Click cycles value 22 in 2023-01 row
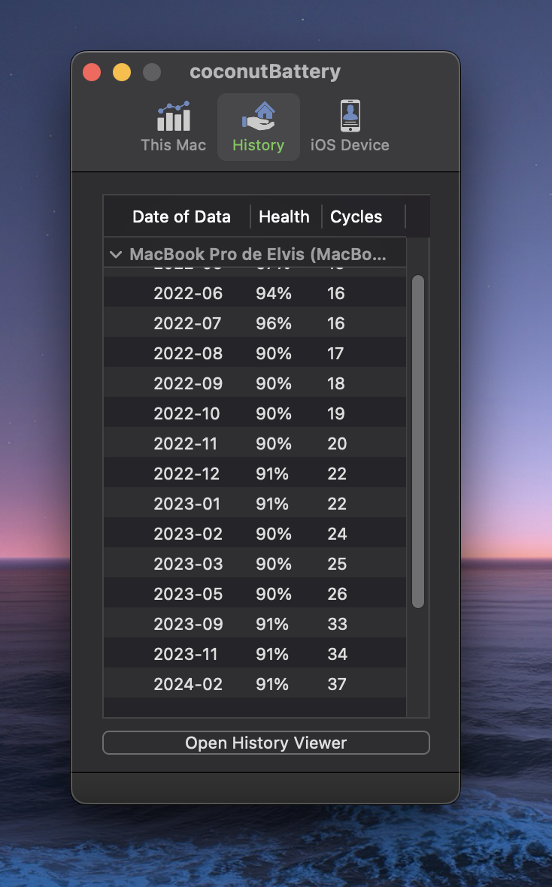 coord(337,504)
